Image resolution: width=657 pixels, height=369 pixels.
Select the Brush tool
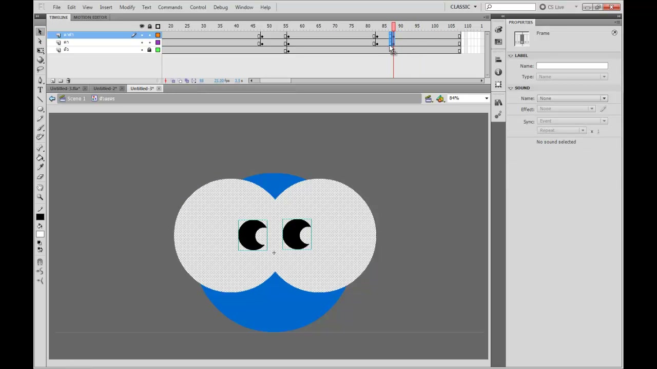[x=40, y=128]
